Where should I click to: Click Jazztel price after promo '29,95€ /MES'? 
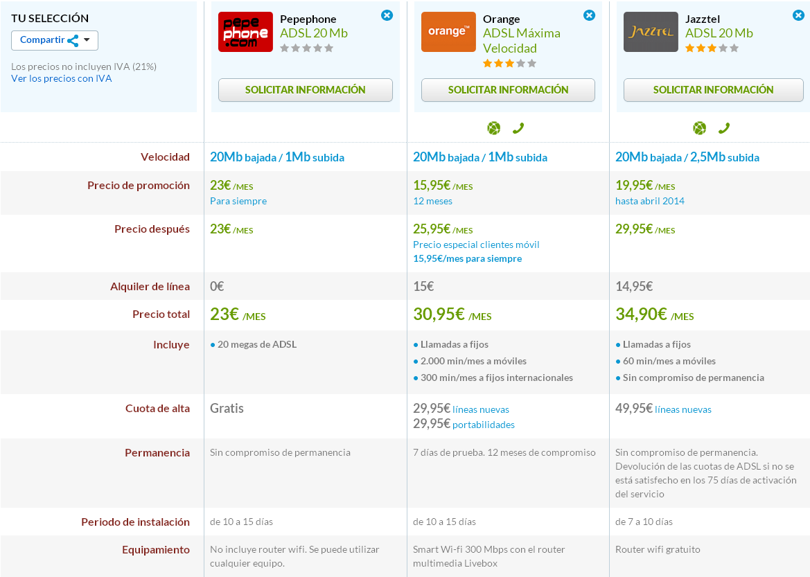645,229
